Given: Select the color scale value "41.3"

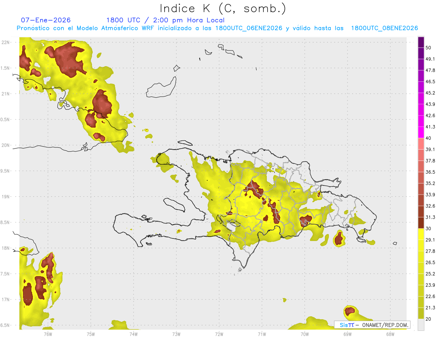Looking at the screenshot, I should [x=431, y=127].
